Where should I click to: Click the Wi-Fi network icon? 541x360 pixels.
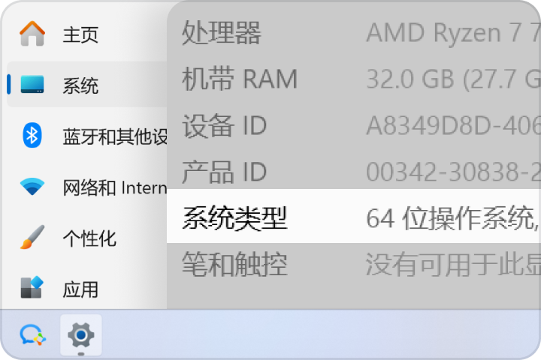(x=32, y=187)
